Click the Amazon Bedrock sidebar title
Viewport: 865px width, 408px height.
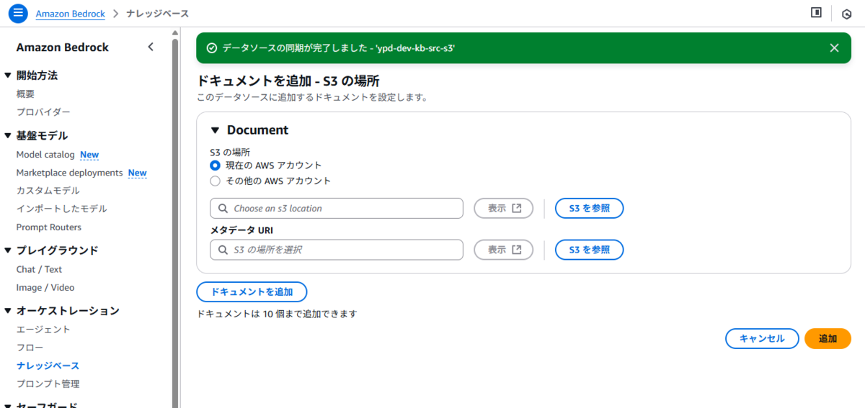(x=63, y=47)
